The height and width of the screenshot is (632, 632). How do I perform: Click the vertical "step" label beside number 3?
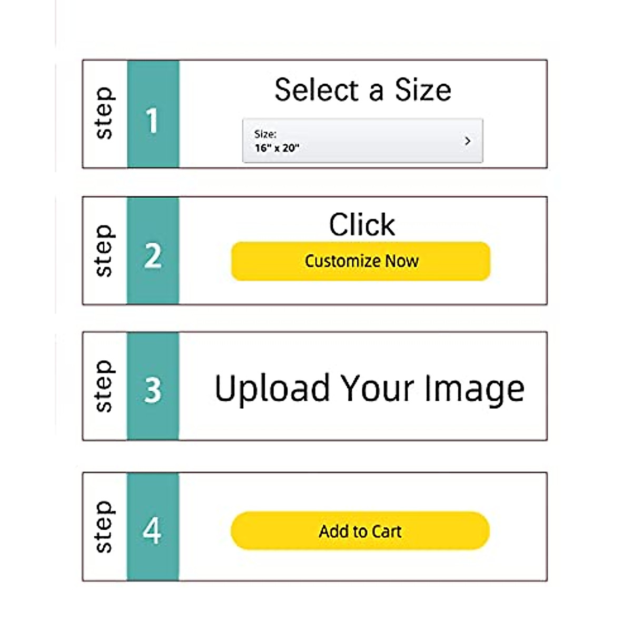pyautogui.click(x=104, y=386)
